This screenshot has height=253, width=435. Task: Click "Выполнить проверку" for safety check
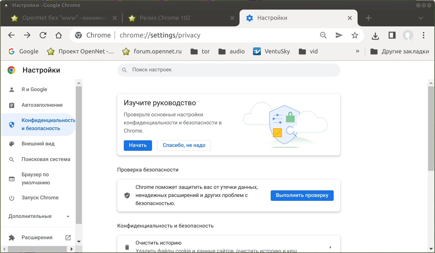(x=302, y=195)
